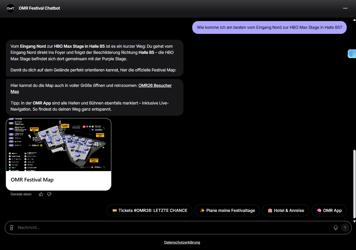Select Plane meine Festivaltage suggestion
Viewport: 356px width, 250px height.
point(227,211)
